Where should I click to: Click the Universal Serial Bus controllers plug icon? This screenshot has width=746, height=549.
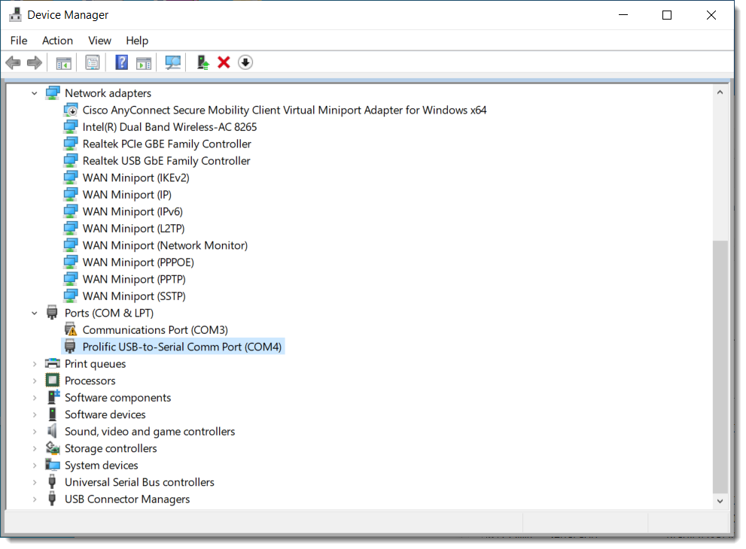[x=53, y=481]
